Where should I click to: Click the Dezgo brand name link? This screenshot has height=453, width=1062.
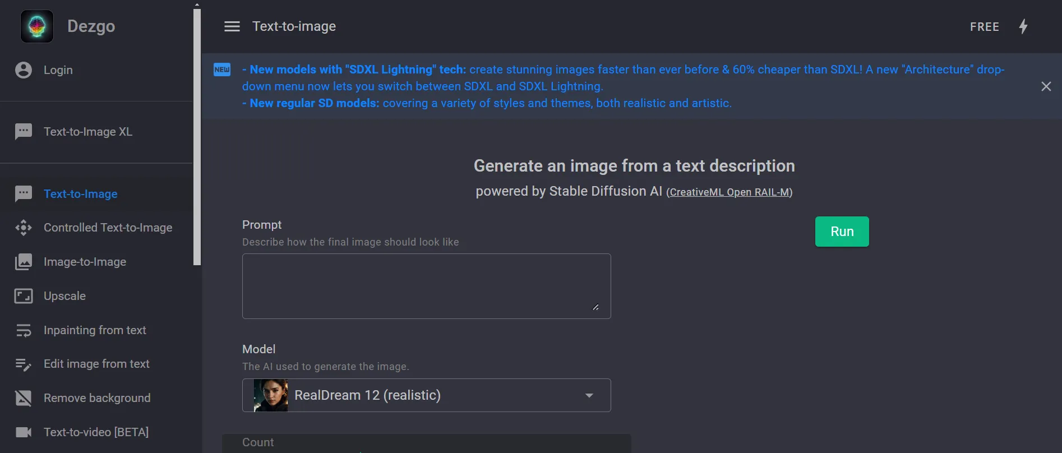pos(91,26)
